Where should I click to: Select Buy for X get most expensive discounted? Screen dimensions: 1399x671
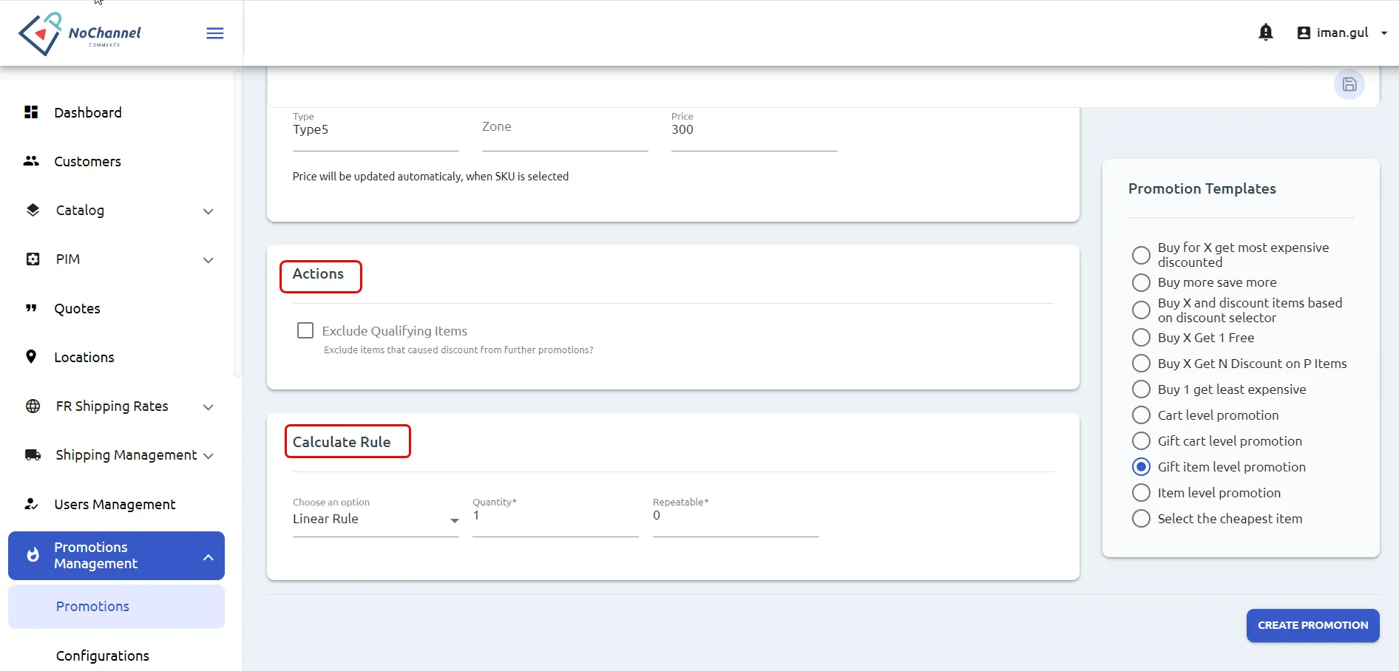click(x=1141, y=255)
